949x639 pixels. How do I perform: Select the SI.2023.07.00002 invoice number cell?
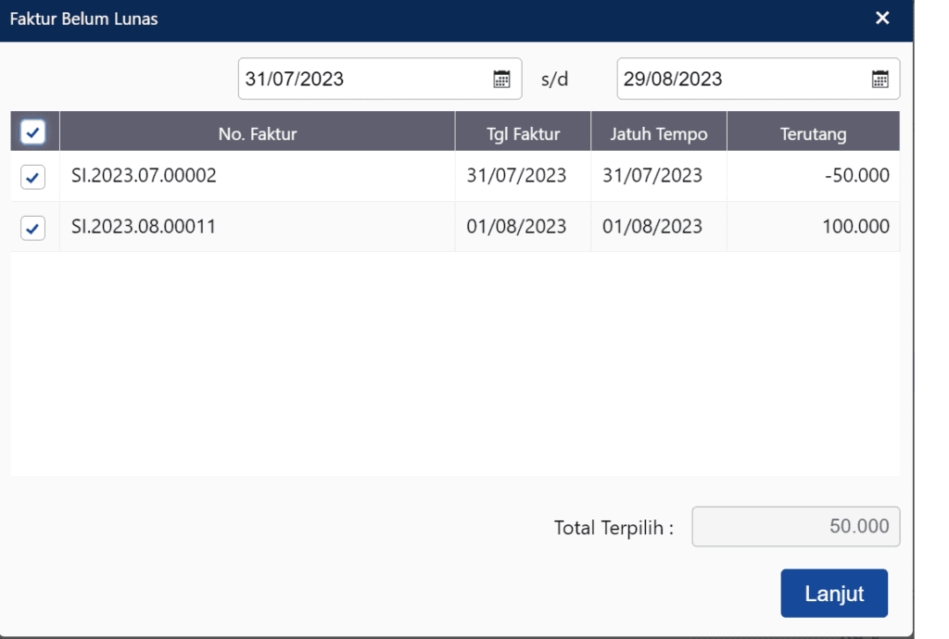(144, 176)
